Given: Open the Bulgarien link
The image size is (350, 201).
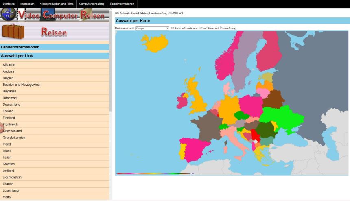Looking at the screenshot, I should click(x=9, y=91).
